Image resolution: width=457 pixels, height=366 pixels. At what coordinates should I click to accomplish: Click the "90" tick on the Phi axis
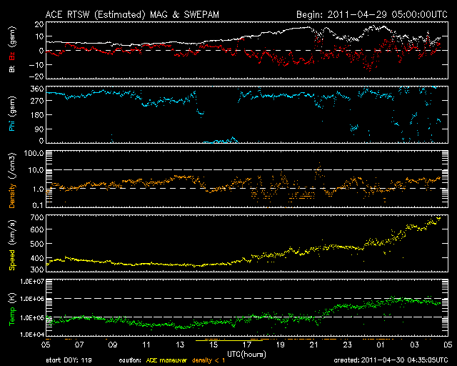click(x=39, y=129)
